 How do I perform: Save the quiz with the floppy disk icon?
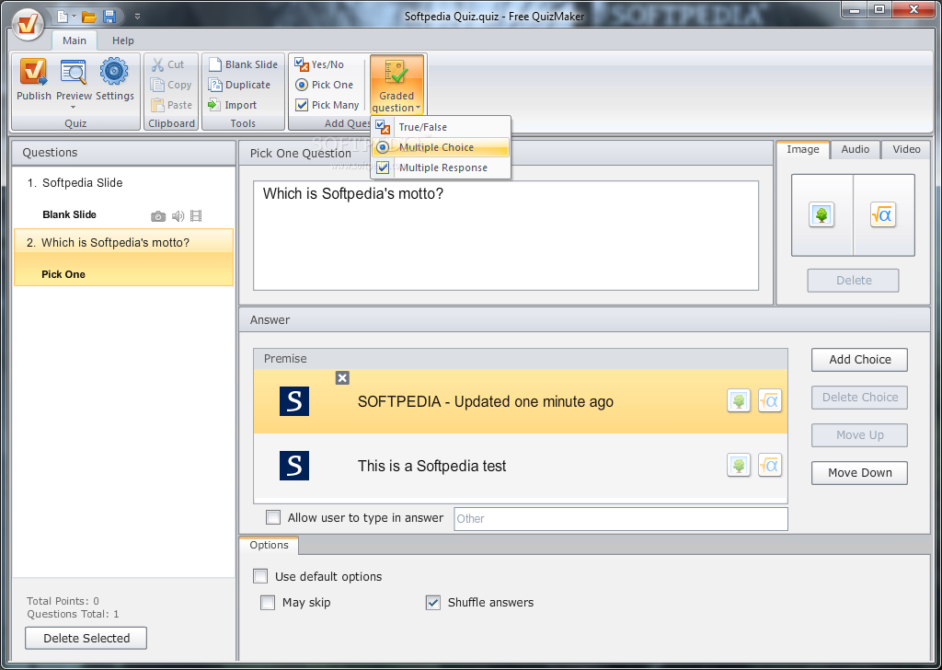(109, 17)
